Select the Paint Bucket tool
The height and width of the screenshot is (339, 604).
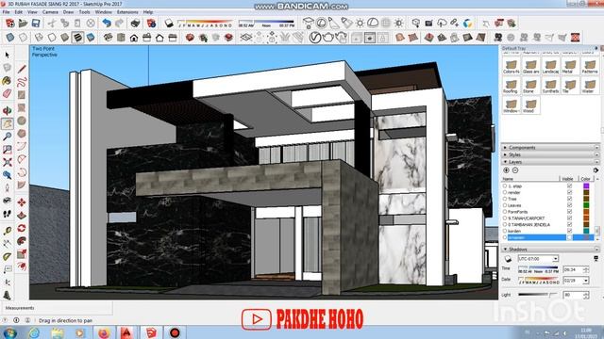coord(7,81)
